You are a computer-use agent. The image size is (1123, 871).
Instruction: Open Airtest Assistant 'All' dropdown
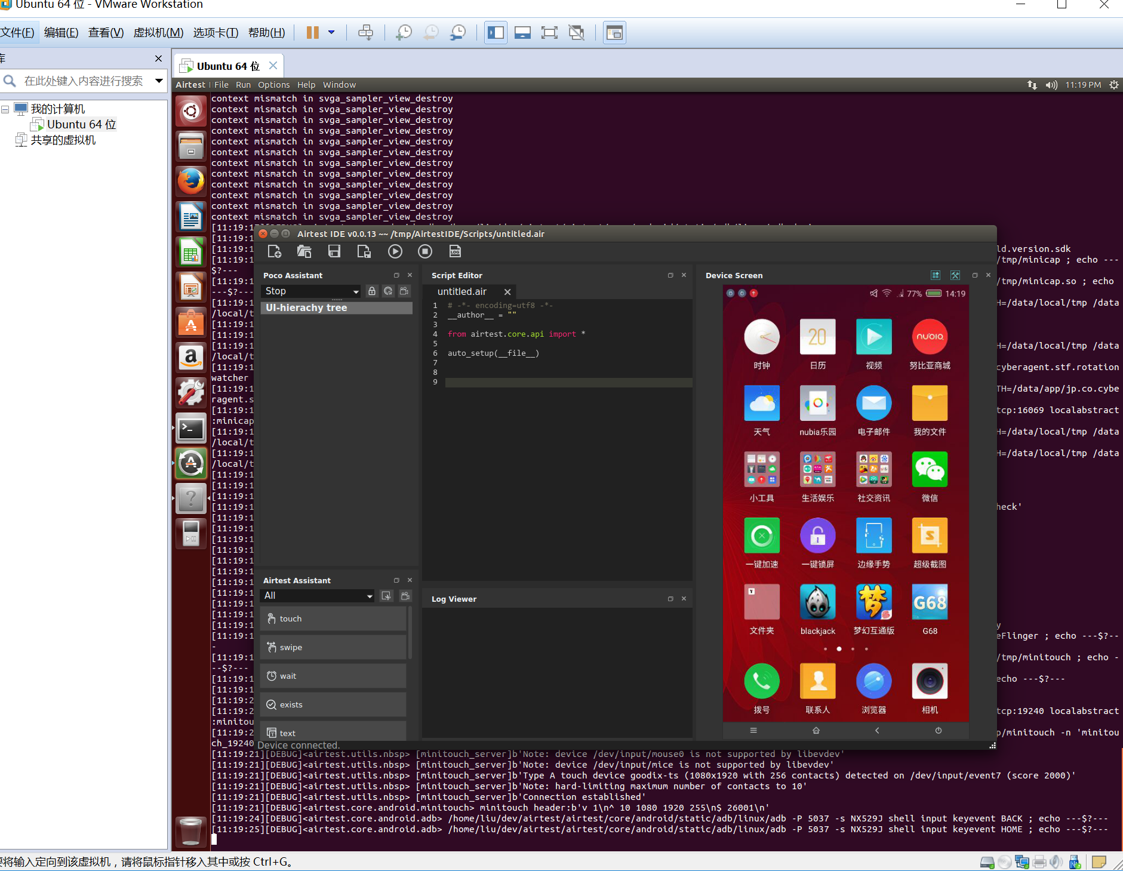tap(318, 595)
